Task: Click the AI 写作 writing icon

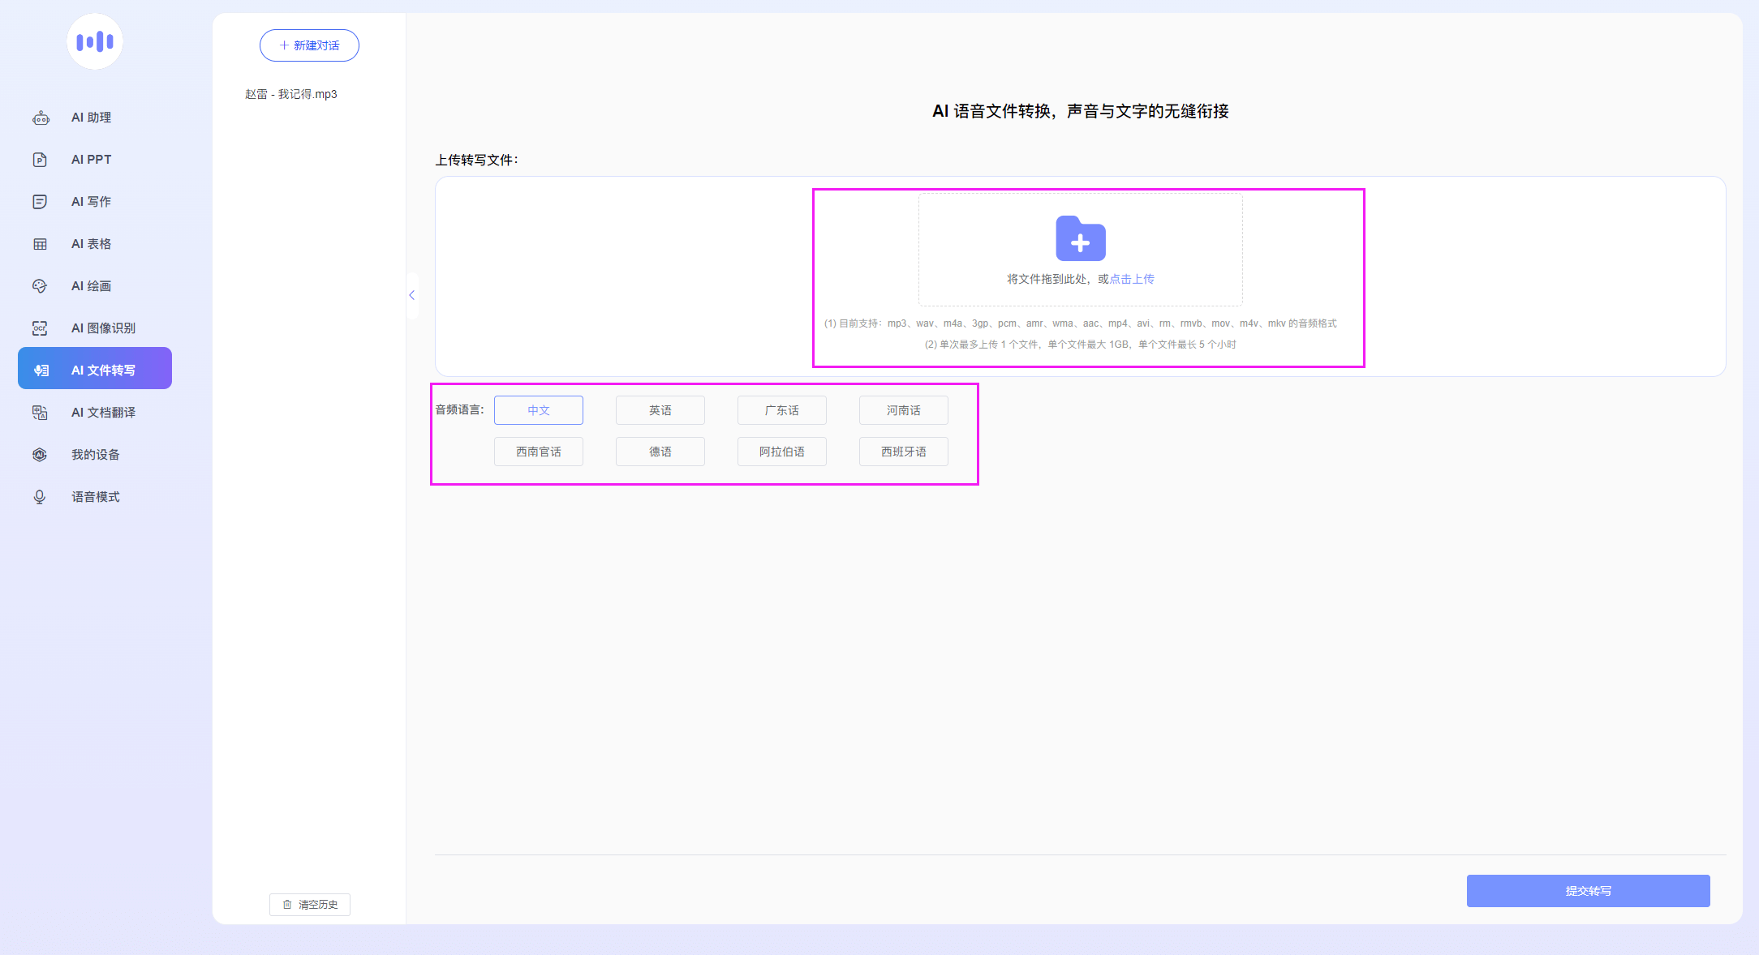Action: (x=40, y=202)
